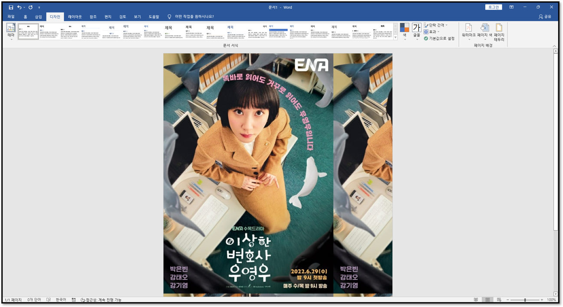Choose the fifth style thumbnail with centered 제목

[x=112, y=32]
